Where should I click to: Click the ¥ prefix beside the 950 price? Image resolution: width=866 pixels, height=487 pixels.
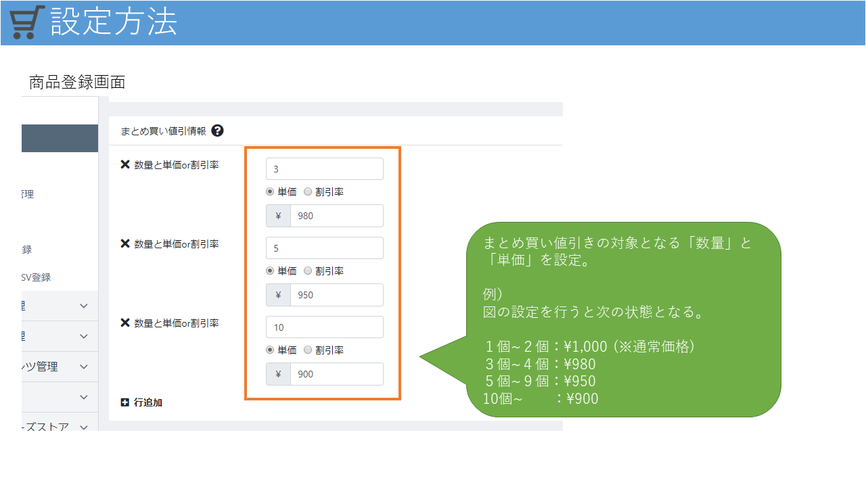coord(278,295)
